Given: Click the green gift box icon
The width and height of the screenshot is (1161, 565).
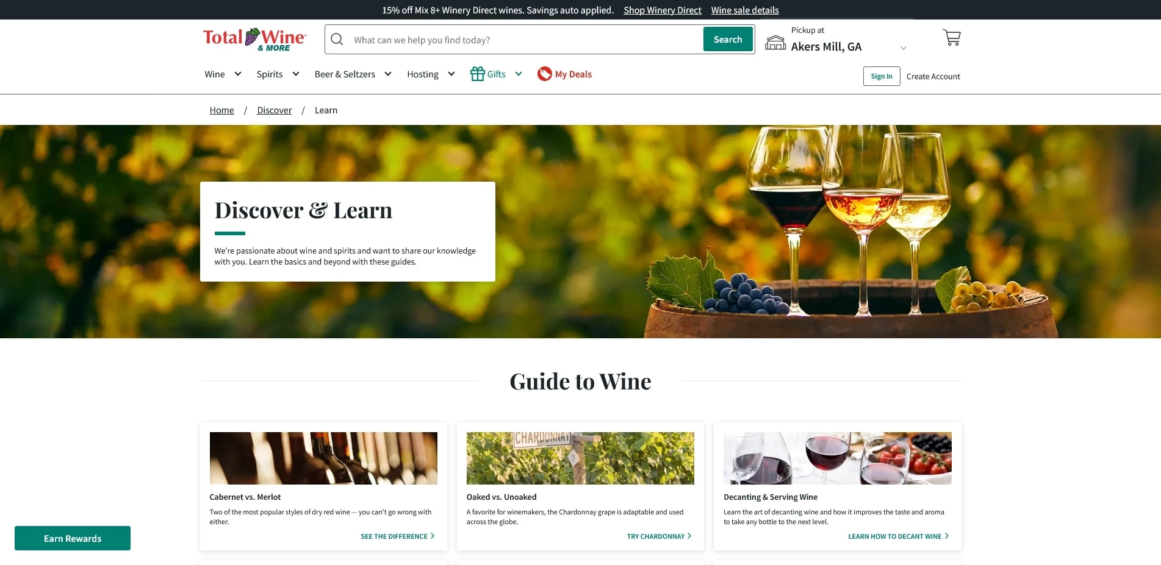Looking at the screenshot, I should [478, 74].
